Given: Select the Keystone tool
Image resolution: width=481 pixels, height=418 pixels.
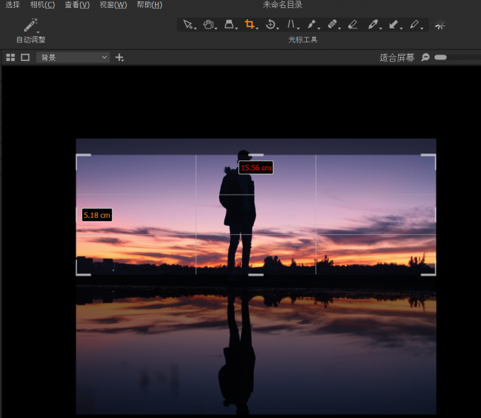Looking at the screenshot, I should click(x=291, y=24).
